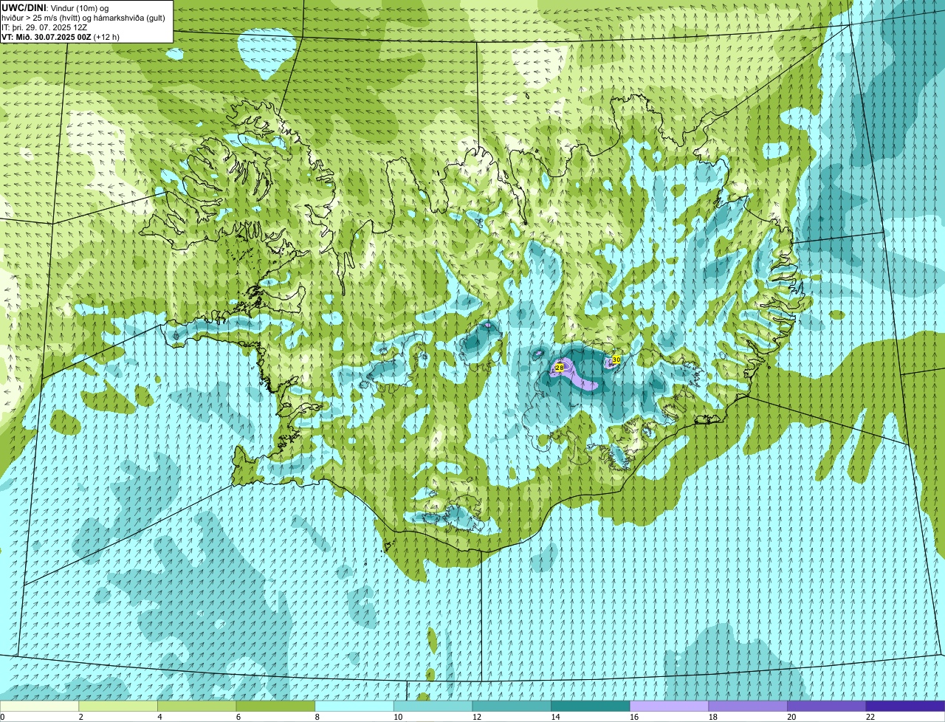
Task: Select the 8–10 m/s light cyan legend segment
Action: pyautogui.click(x=354, y=706)
